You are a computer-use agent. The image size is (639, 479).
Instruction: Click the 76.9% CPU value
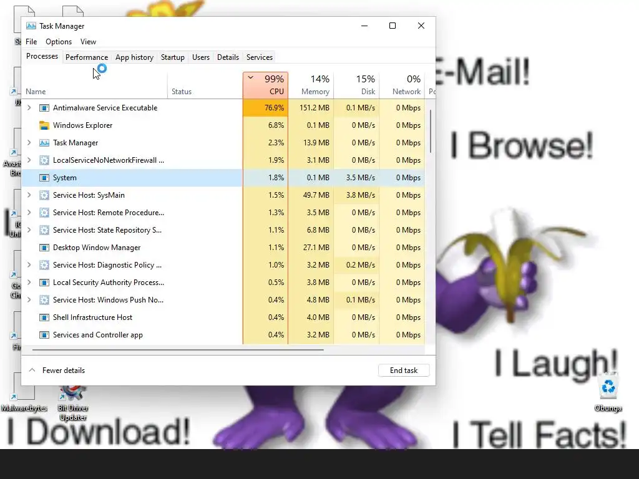pos(275,108)
